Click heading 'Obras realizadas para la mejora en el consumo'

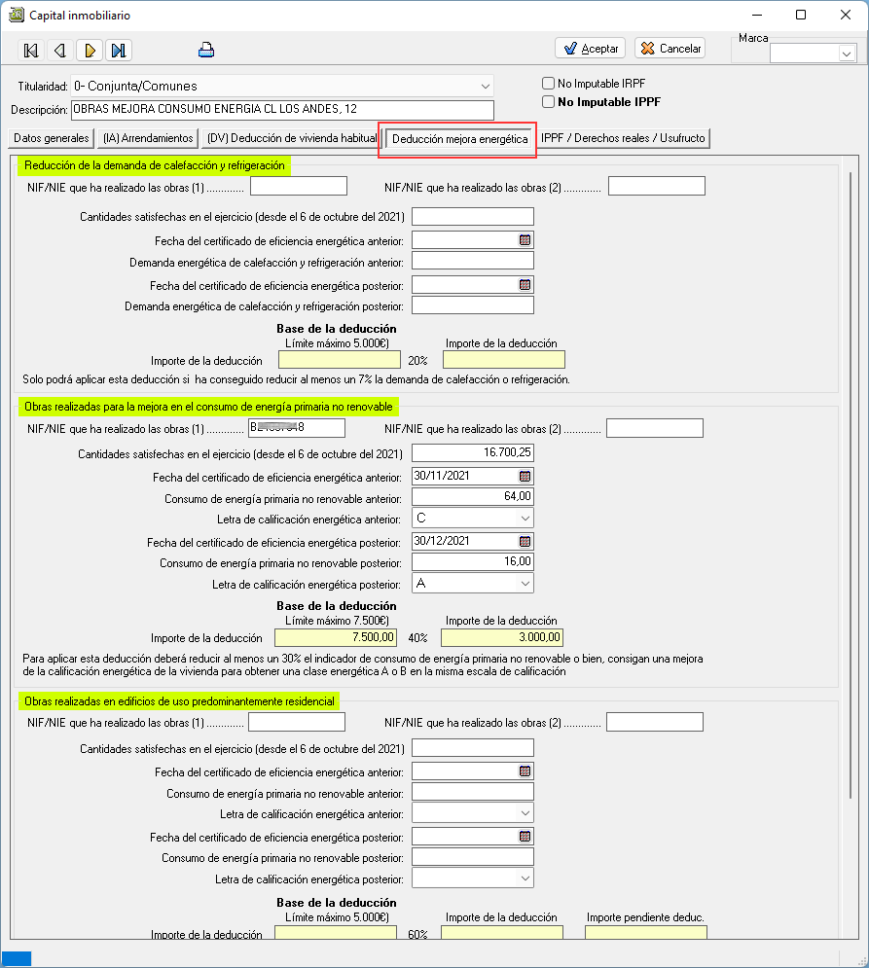(x=209, y=407)
